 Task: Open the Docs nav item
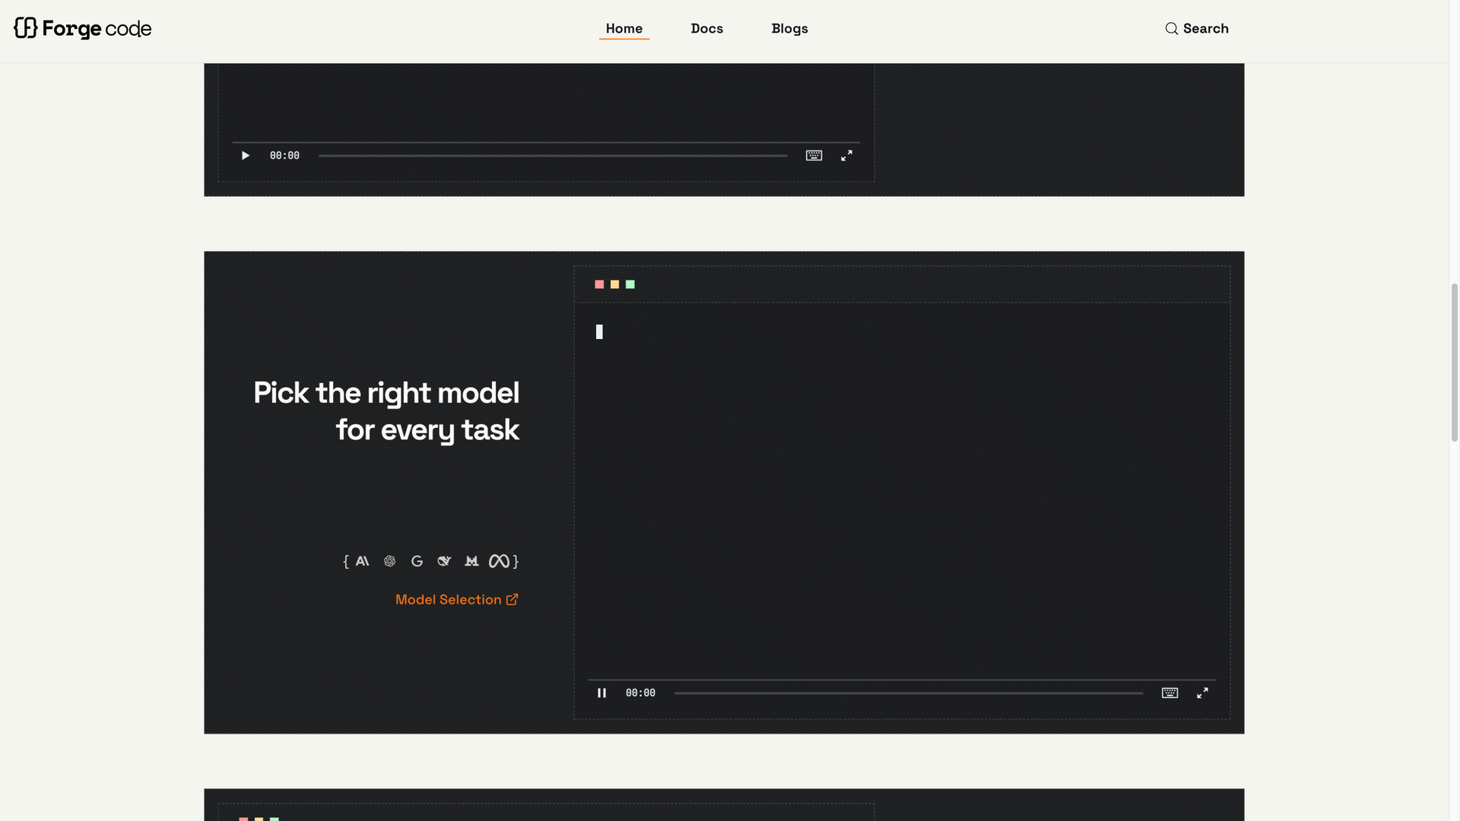click(706, 28)
